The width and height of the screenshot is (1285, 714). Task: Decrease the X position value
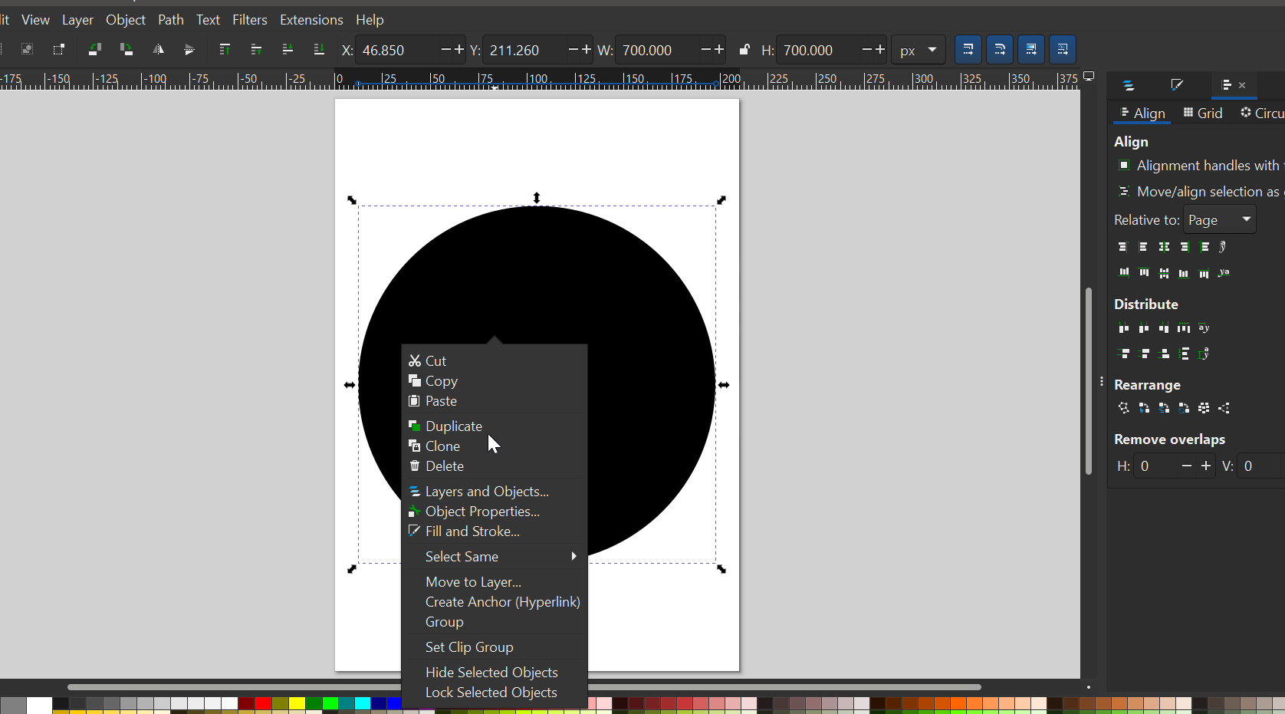[x=445, y=50]
